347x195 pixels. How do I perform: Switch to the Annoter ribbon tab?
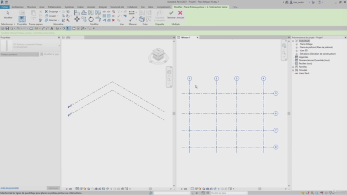point(91,7)
